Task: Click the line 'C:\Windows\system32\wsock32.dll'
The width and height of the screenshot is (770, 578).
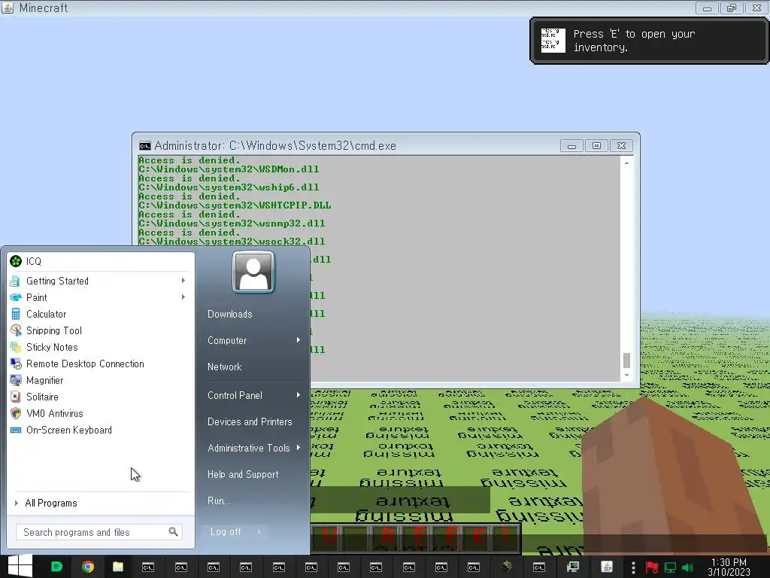Action: [232, 242]
